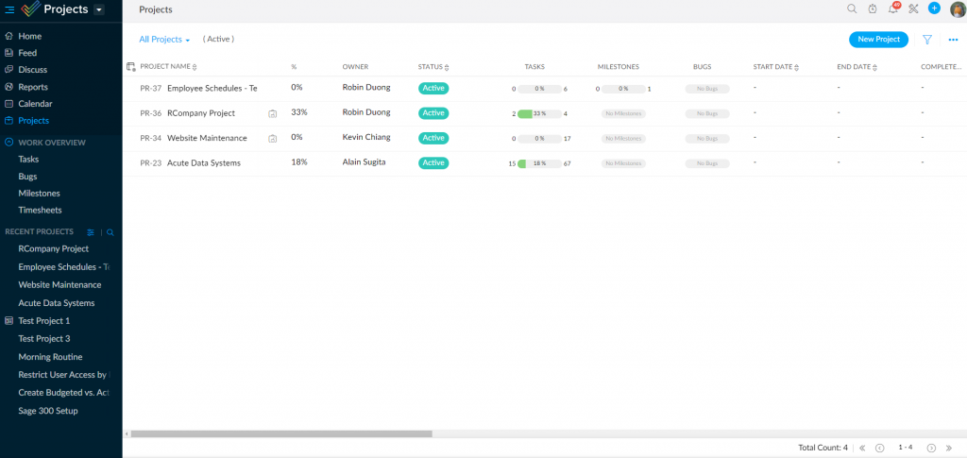
Task: Click the horizontal scrollbar thumb
Action: 281,434
